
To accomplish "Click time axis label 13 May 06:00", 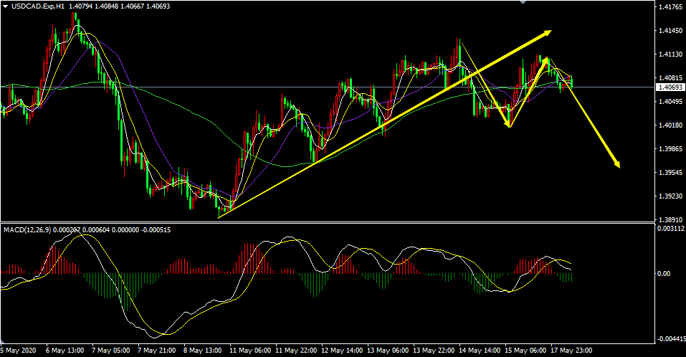I will coord(388,351).
